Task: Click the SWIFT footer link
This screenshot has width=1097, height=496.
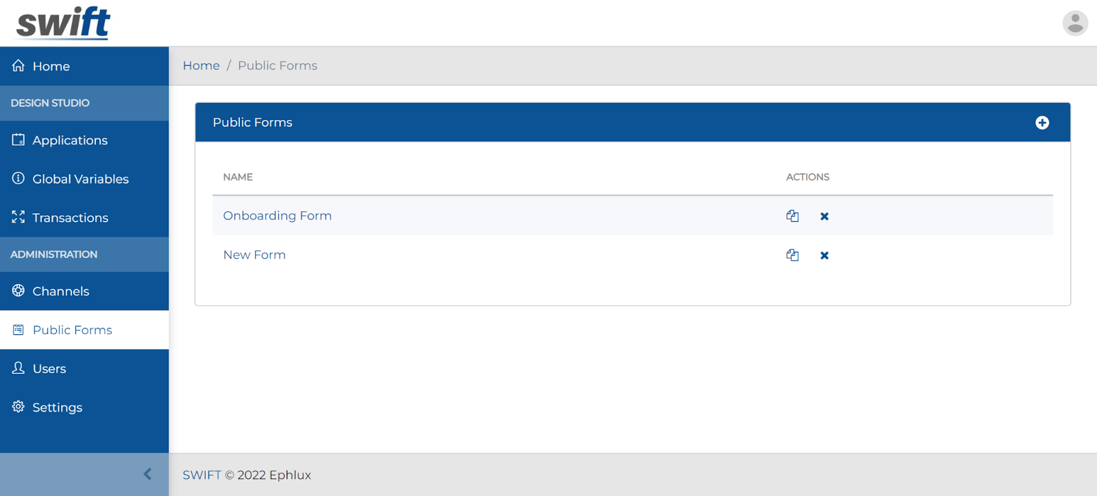Action: 202,475
